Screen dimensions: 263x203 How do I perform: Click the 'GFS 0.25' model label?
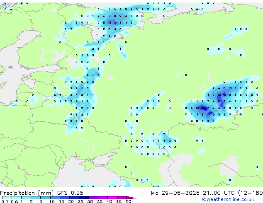70,193
